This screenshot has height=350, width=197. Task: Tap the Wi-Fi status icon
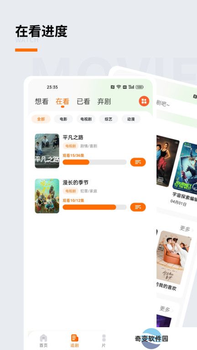pos(119,87)
